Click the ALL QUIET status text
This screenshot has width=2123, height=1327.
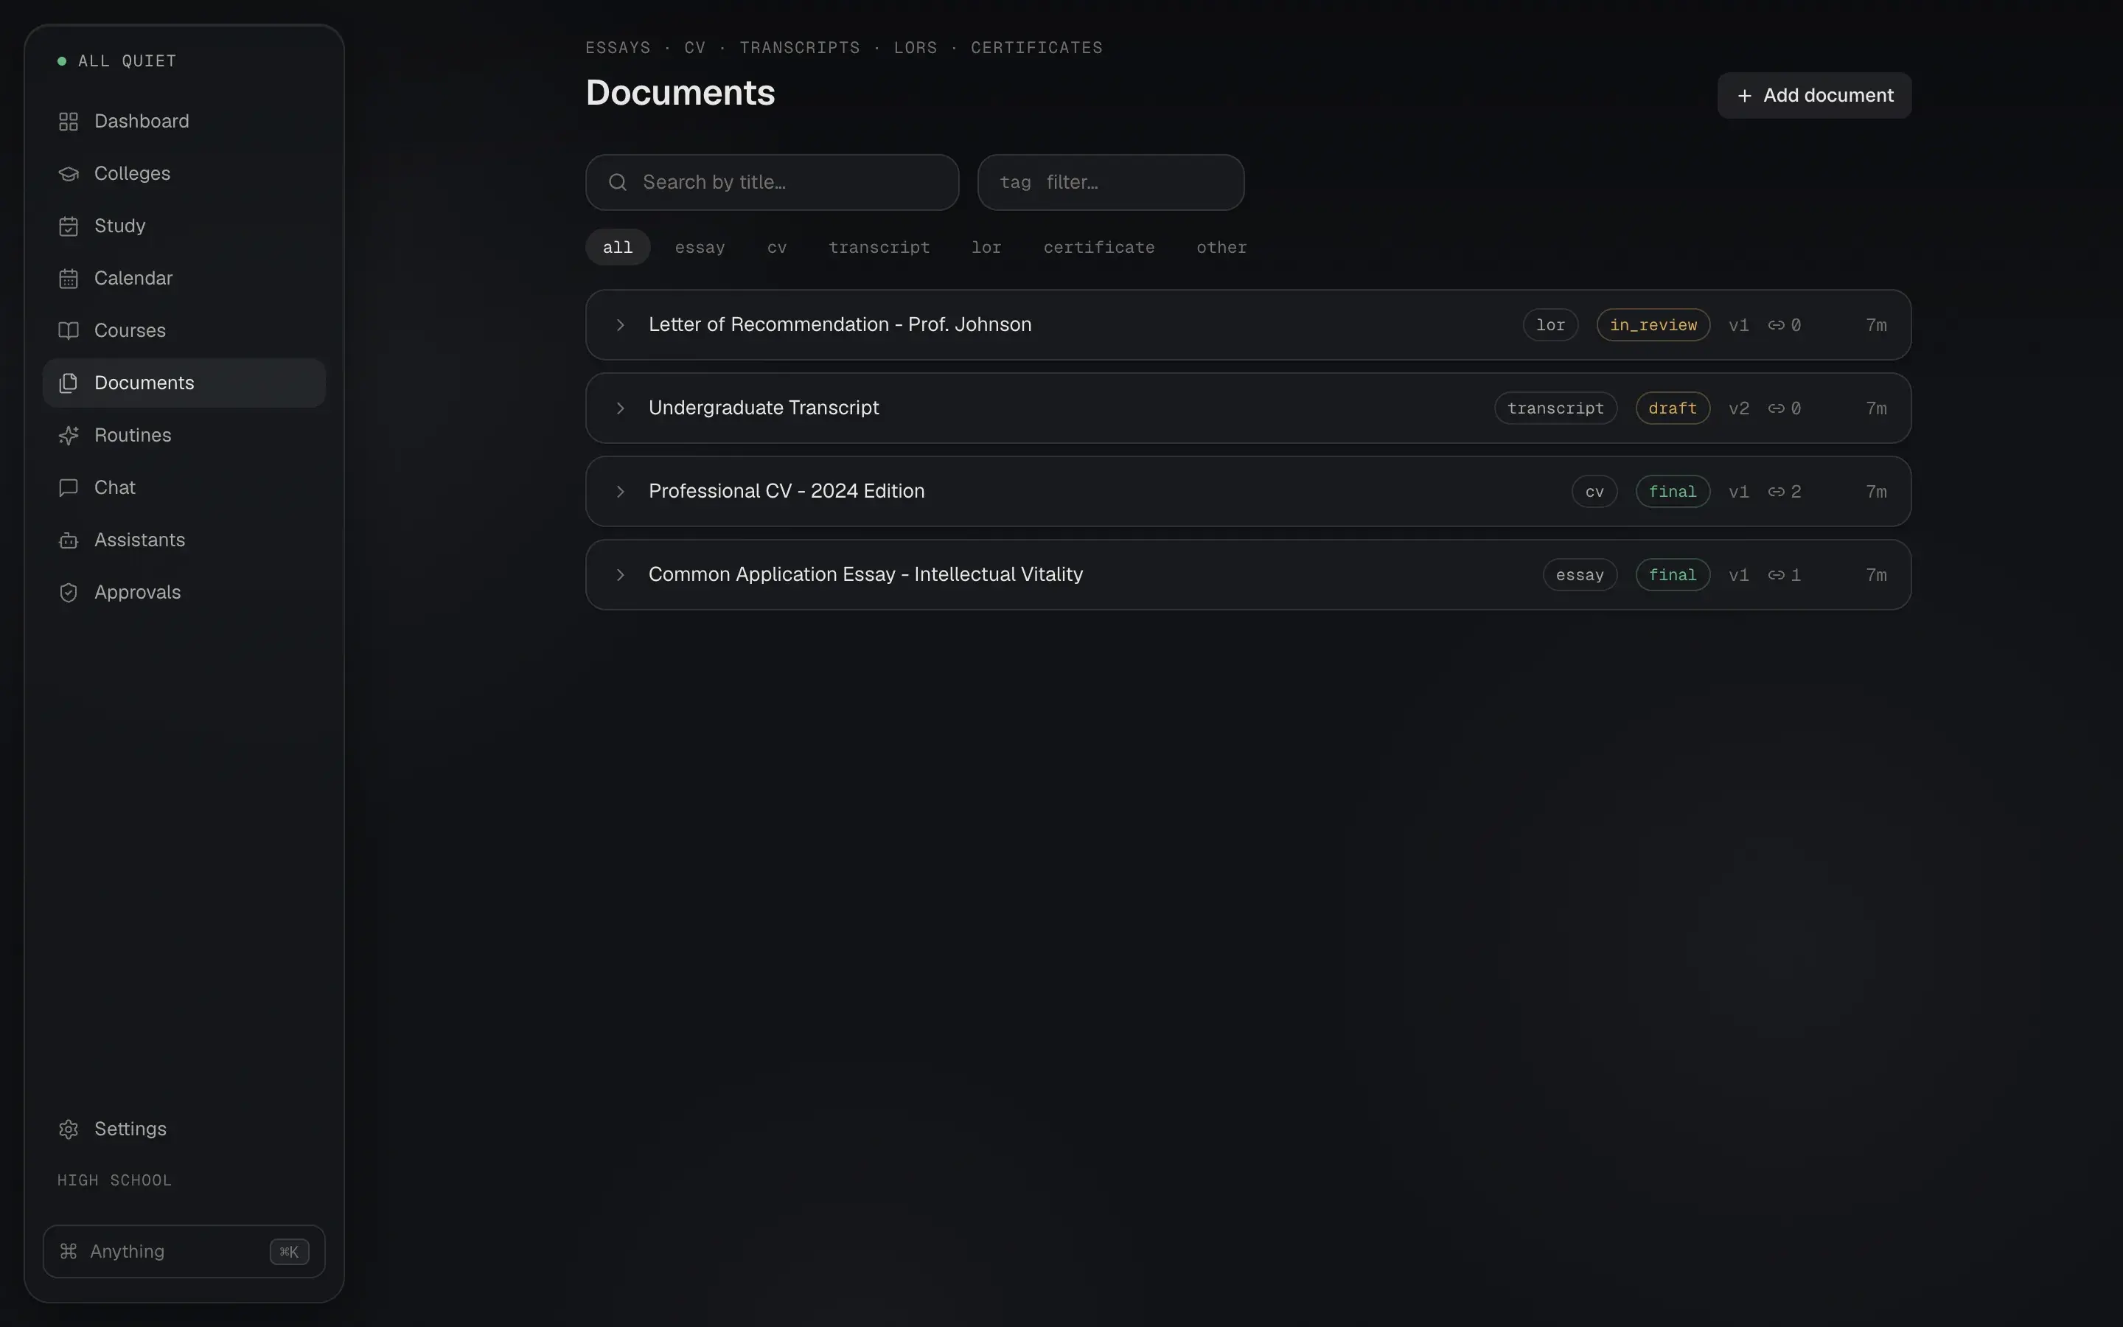click(x=128, y=60)
